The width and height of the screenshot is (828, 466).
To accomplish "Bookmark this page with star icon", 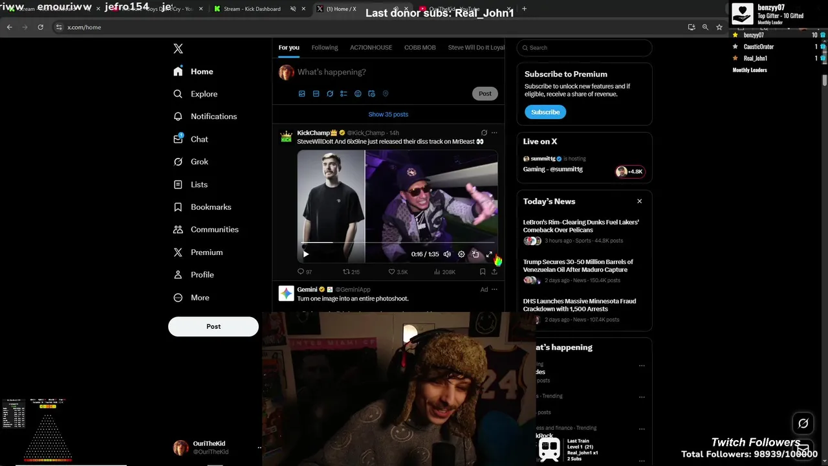I will 719,27.
